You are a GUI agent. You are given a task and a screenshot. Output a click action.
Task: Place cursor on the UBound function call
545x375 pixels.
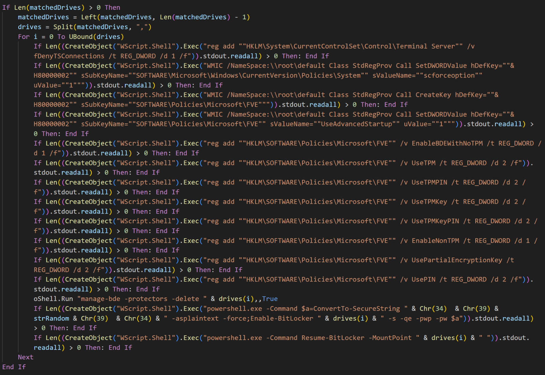coord(80,36)
